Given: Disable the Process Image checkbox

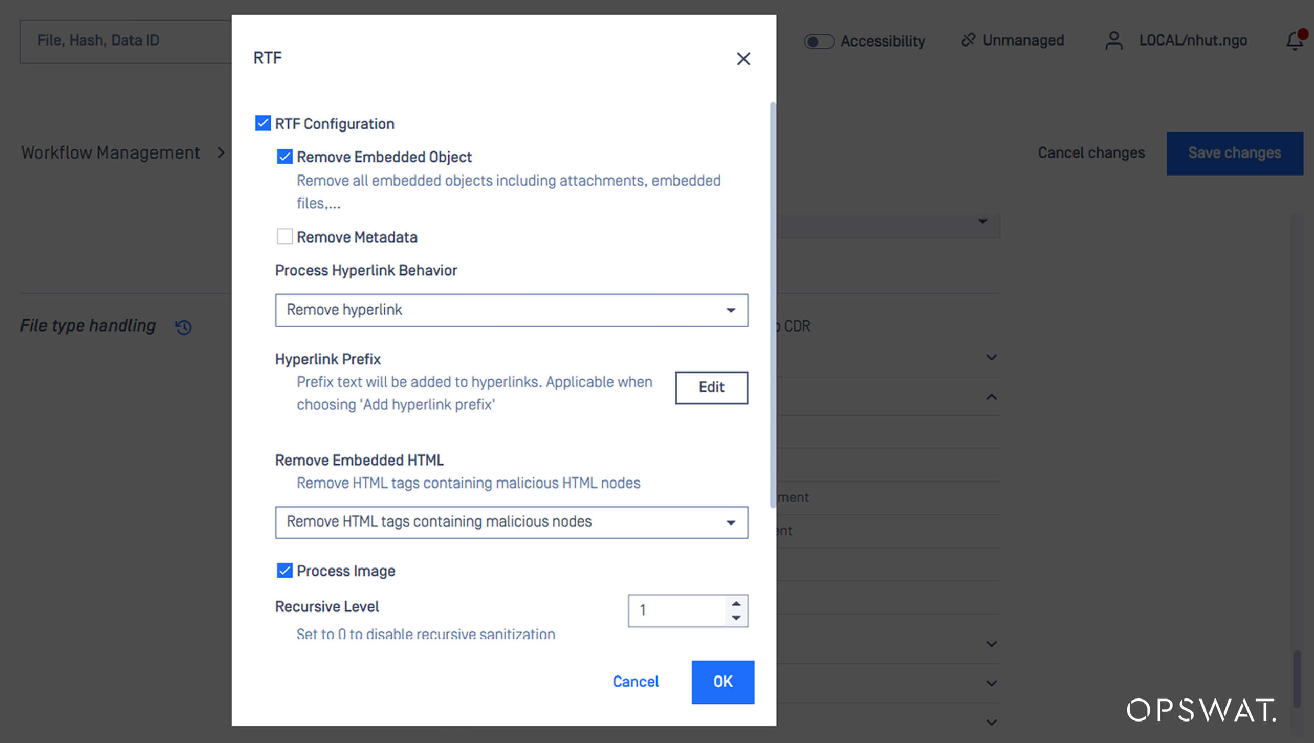Looking at the screenshot, I should click(285, 571).
